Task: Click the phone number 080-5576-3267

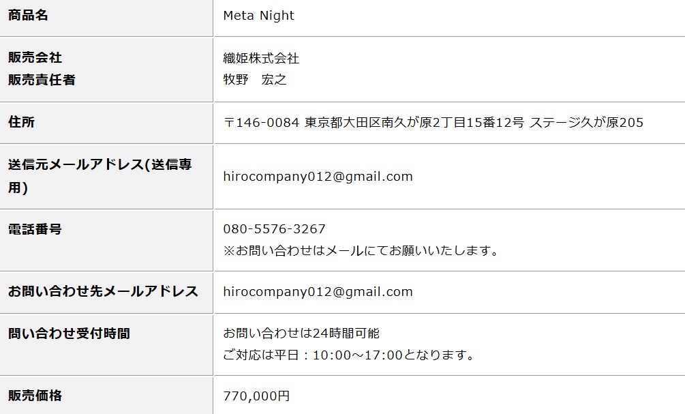Action: (275, 229)
